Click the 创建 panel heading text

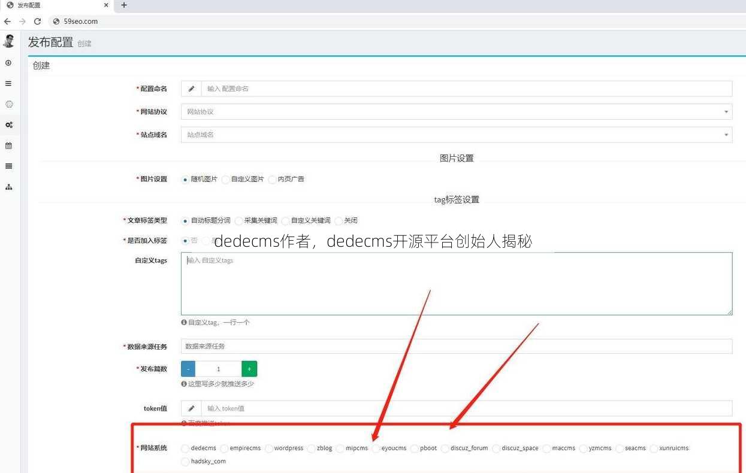tap(41, 66)
